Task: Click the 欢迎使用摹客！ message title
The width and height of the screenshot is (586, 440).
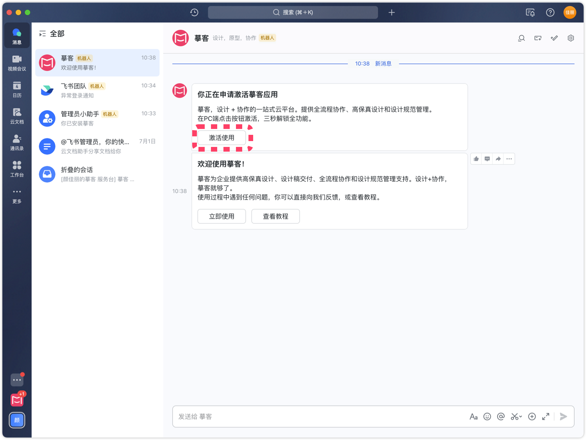Action: click(x=221, y=164)
